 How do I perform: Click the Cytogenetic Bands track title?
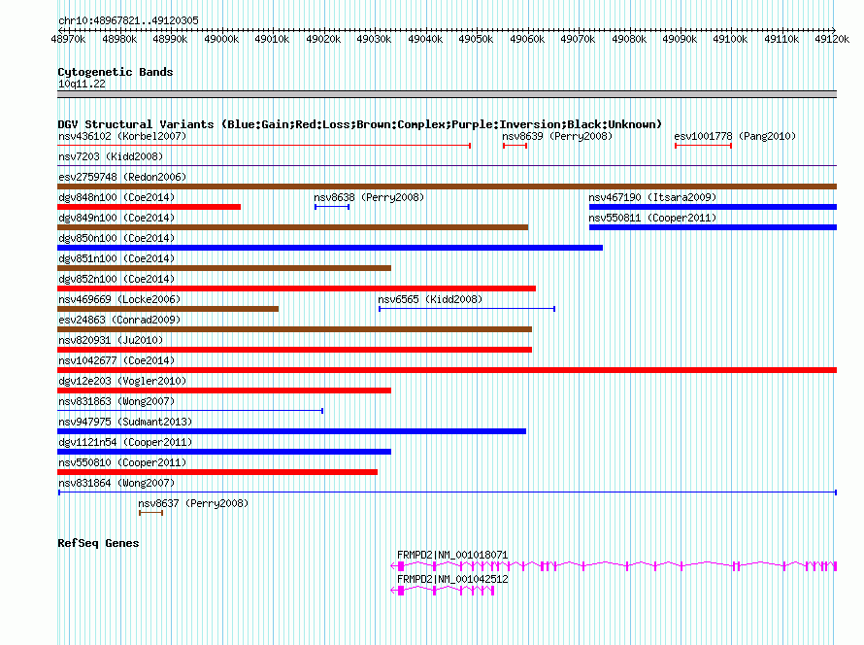click(x=116, y=72)
